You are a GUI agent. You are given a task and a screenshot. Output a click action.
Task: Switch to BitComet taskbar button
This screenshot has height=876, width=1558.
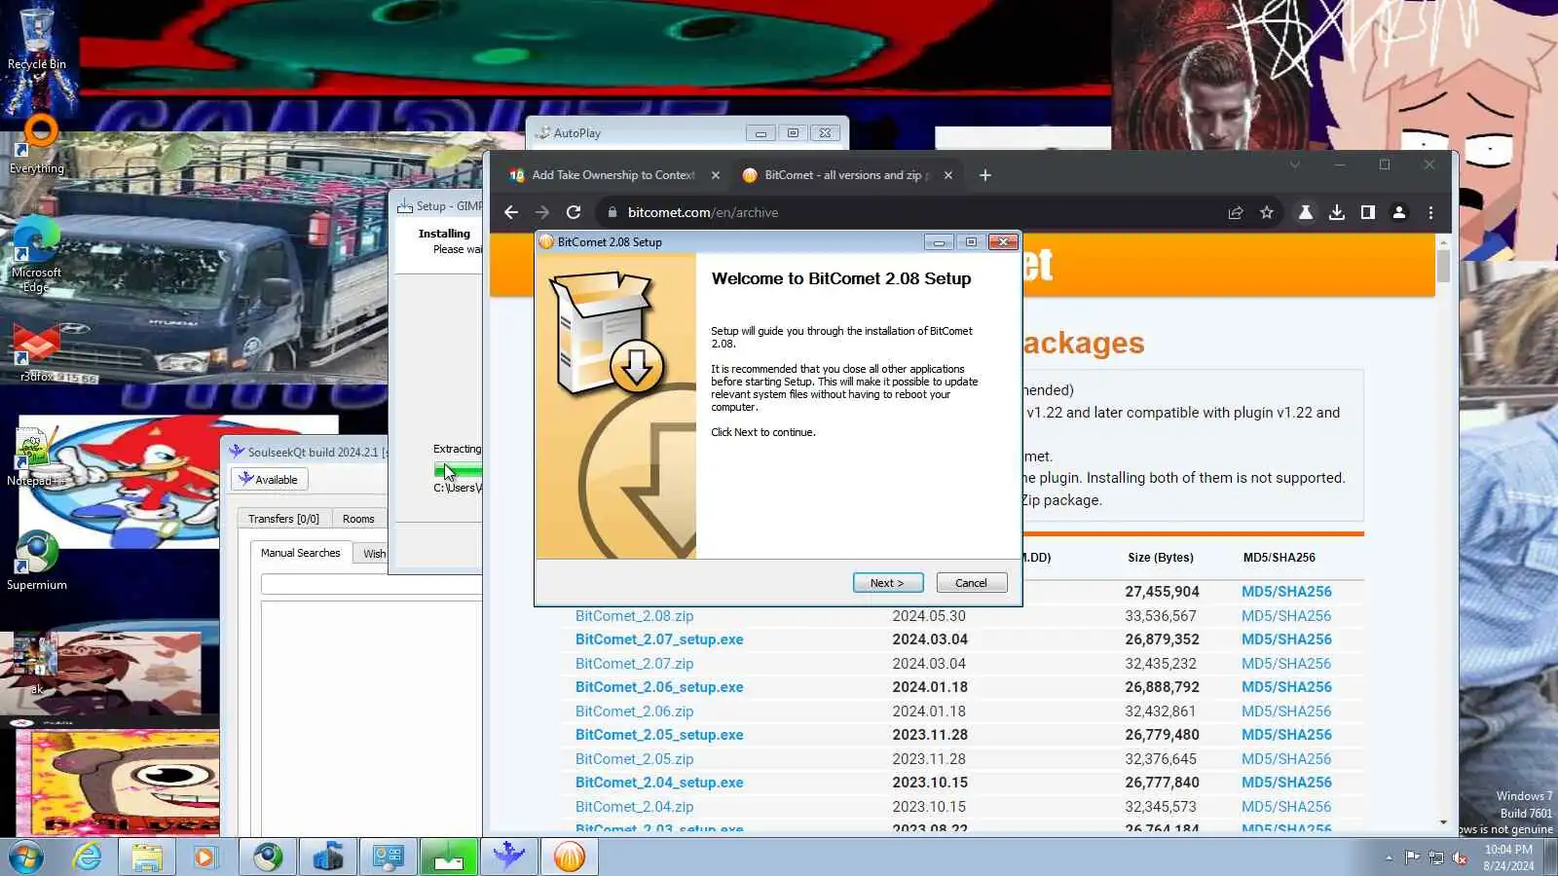tap(570, 858)
